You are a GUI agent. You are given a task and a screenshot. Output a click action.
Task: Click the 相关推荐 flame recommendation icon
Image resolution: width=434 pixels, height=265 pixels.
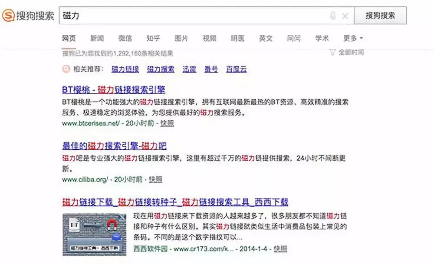point(66,69)
